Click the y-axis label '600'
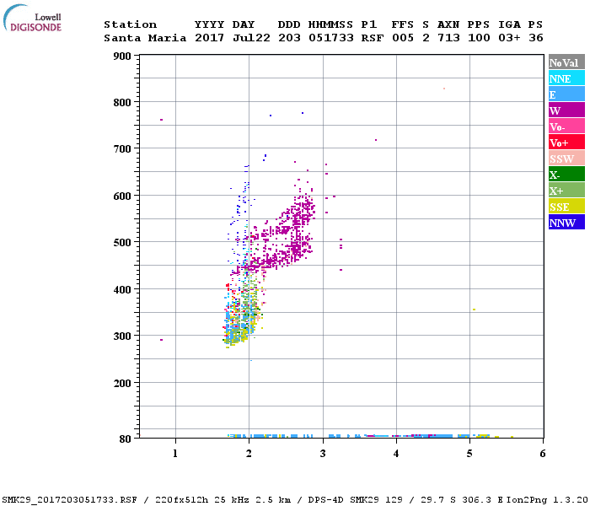590x506 pixels. 122,196
